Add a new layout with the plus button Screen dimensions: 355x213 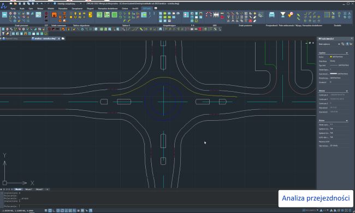click(x=48, y=190)
